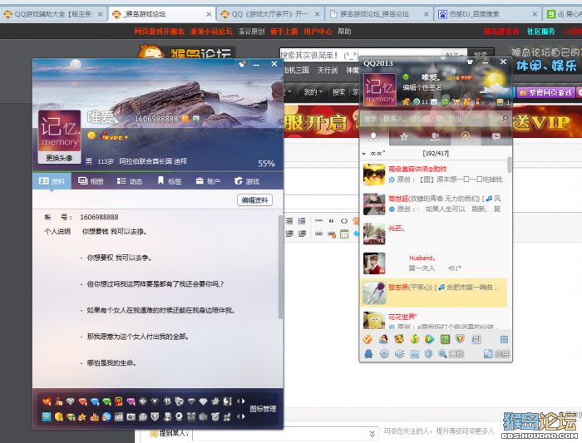Open the QQ main menu penguin button
This screenshot has height=443, width=582.
pyautogui.click(x=368, y=353)
